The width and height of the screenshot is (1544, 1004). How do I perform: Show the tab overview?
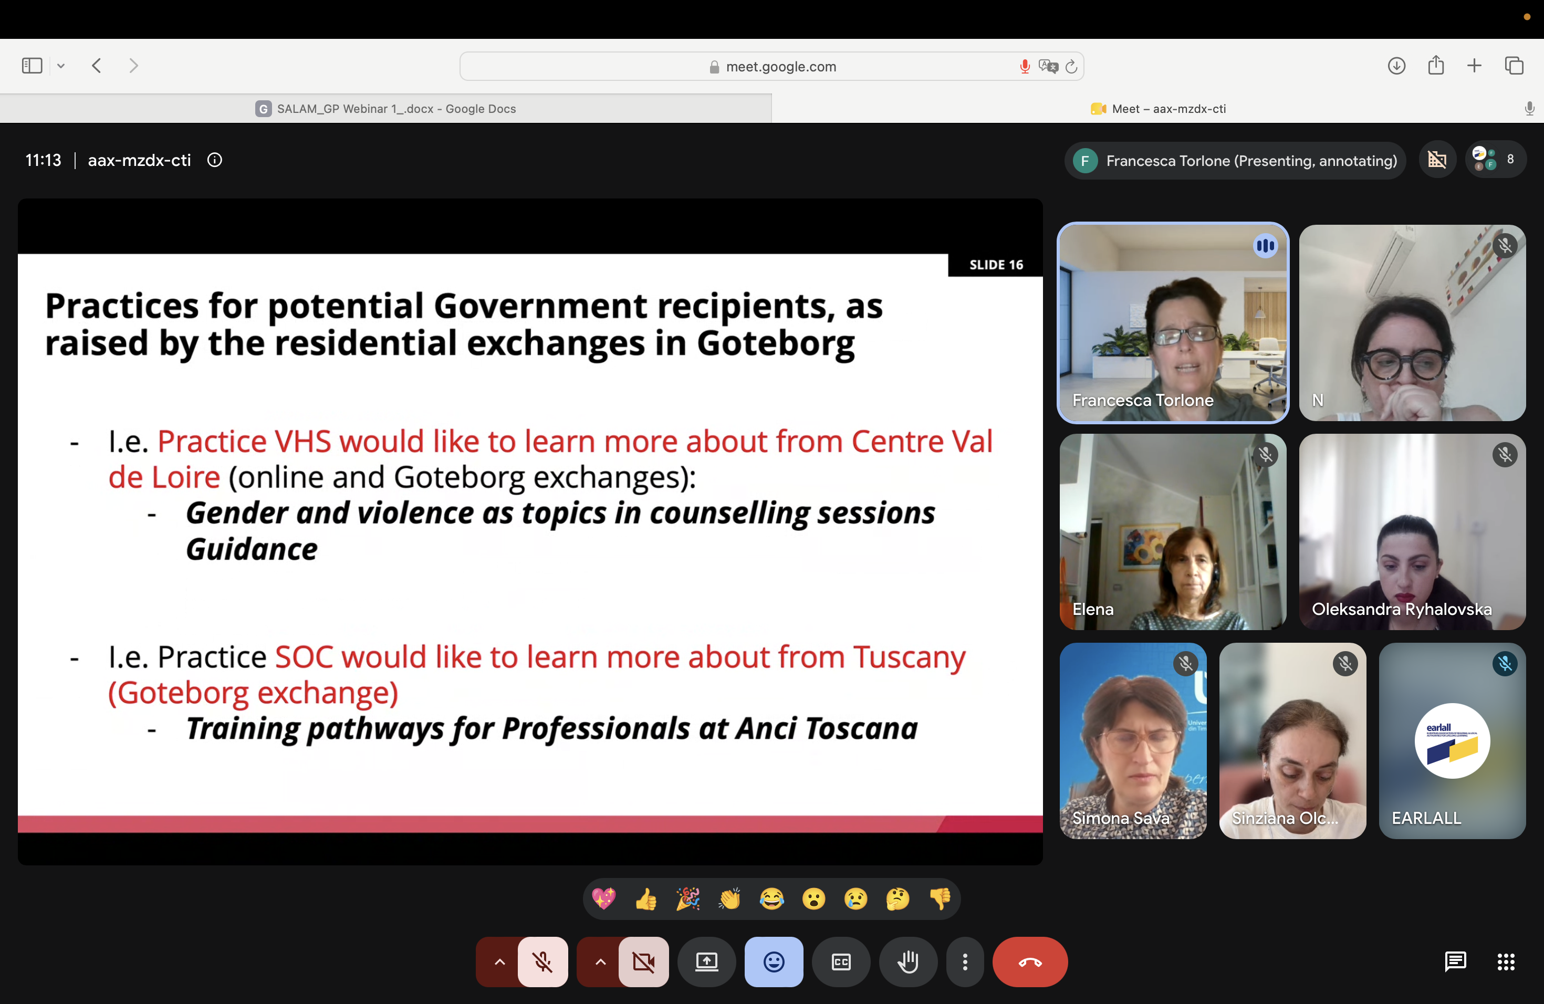coord(1514,66)
